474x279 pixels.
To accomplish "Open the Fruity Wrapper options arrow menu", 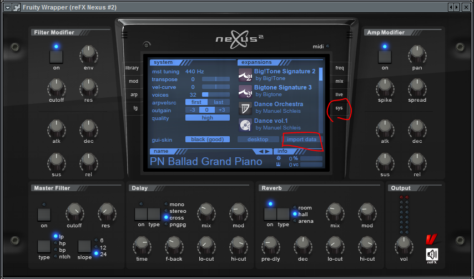I will (x=8, y=7).
